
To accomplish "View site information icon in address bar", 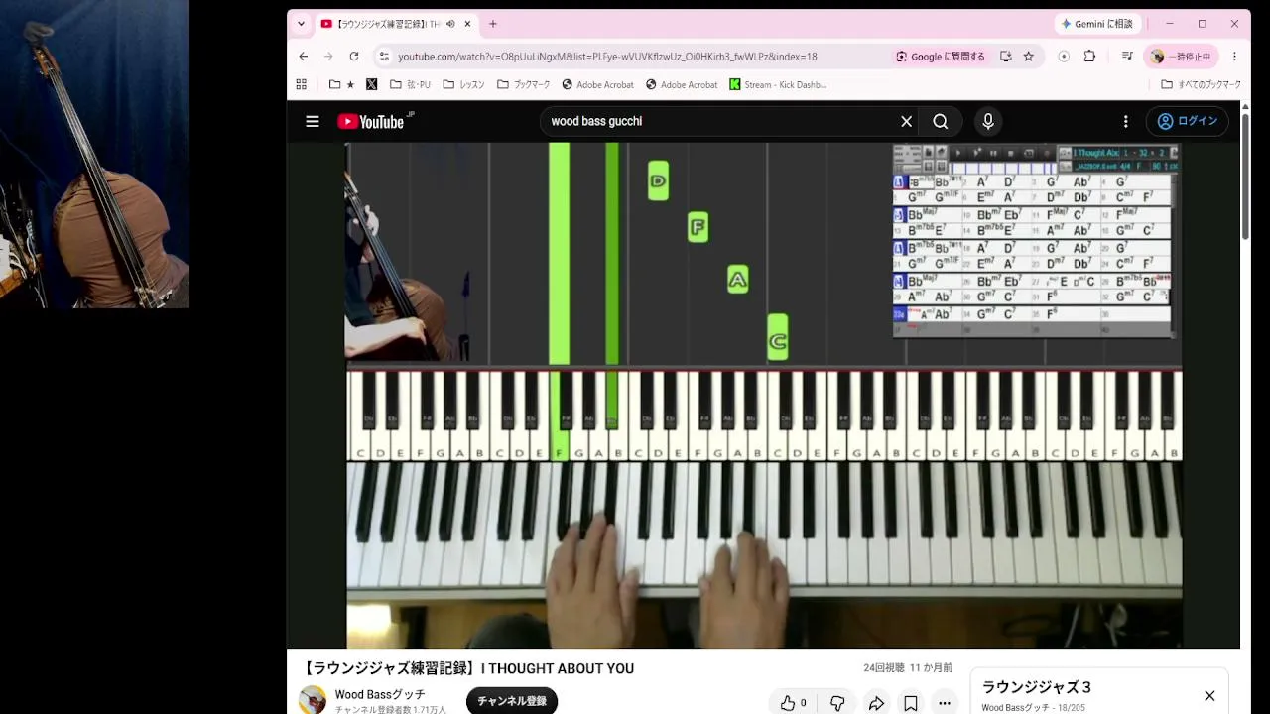I will (385, 57).
